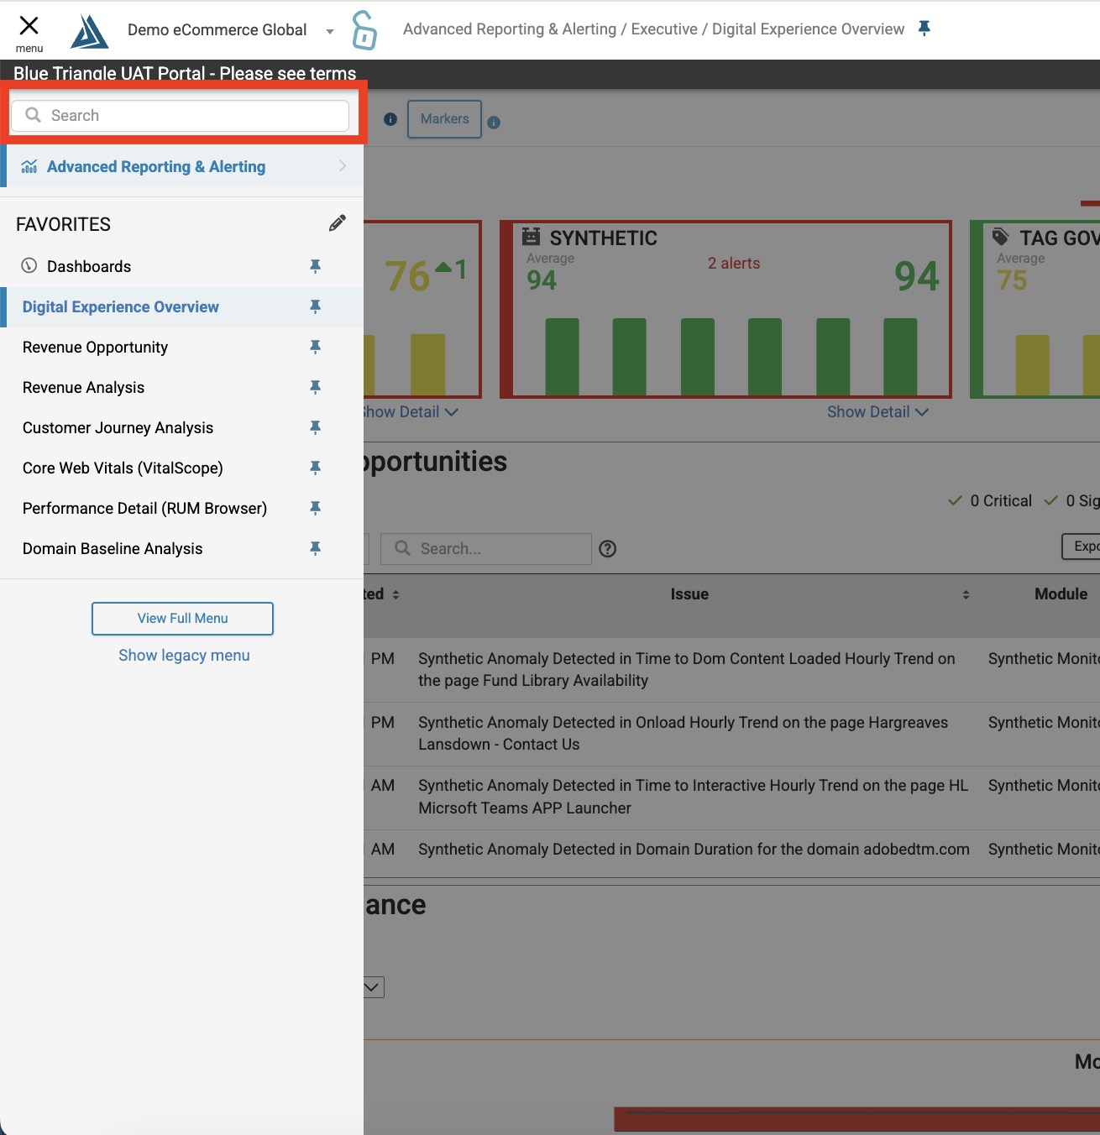Click the Synthetic score 94
Screen dimensions: 1100x1135
917,276
